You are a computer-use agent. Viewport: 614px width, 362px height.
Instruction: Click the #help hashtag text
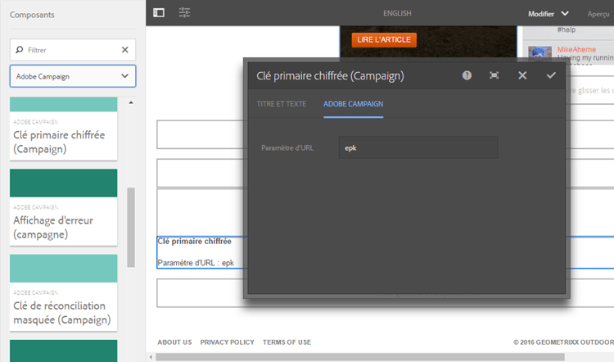pyautogui.click(x=567, y=29)
